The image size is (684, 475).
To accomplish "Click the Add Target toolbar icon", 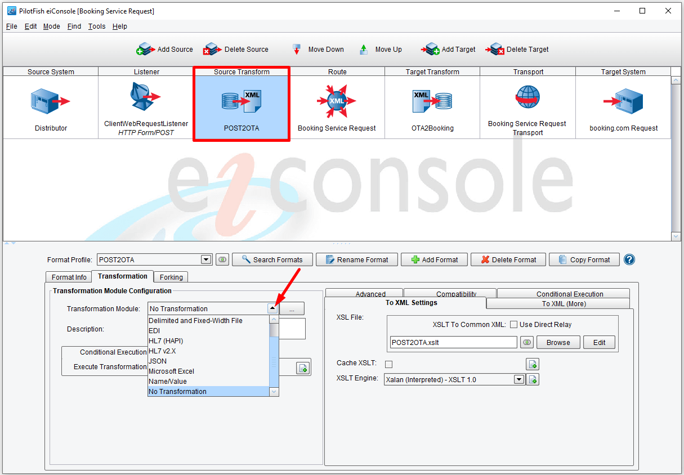I will point(430,50).
